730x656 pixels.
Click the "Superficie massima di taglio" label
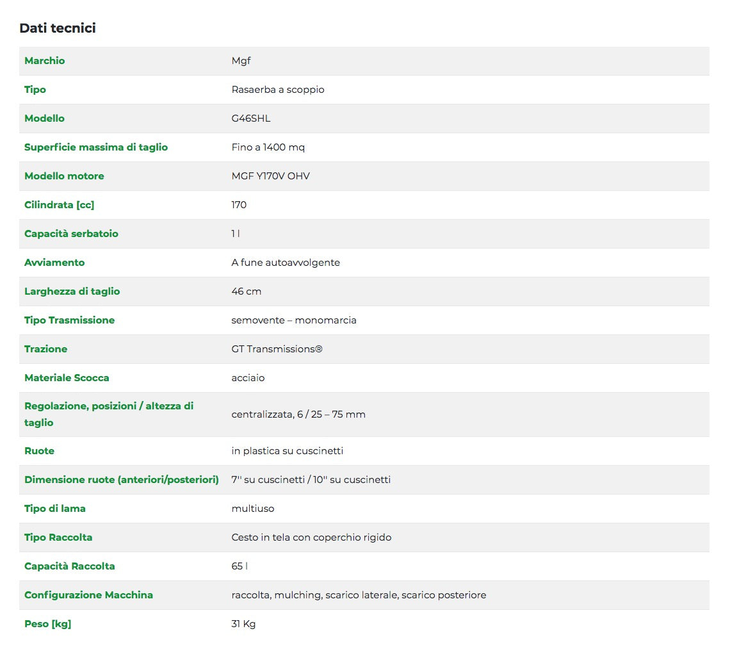[x=96, y=147]
